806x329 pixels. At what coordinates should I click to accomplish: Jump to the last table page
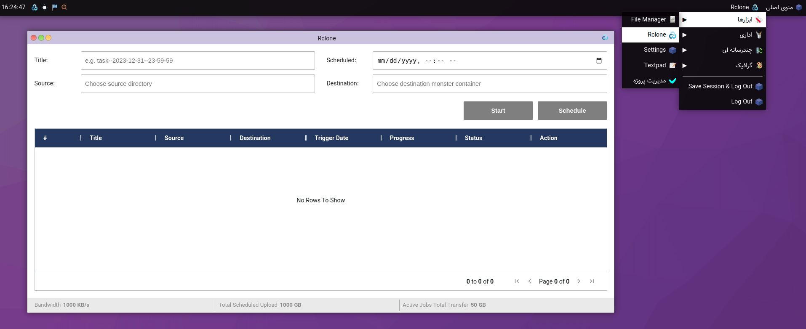(x=592, y=281)
